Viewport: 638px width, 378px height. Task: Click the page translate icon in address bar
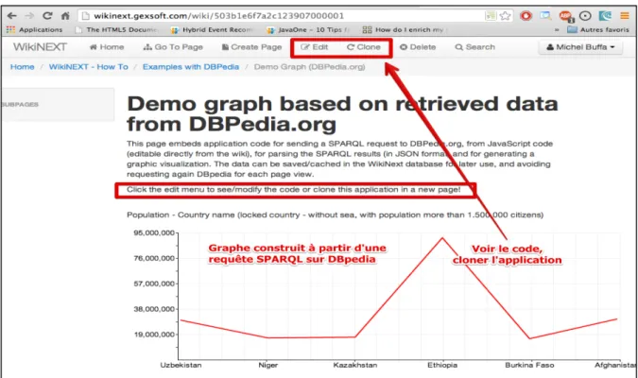(491, 16)
